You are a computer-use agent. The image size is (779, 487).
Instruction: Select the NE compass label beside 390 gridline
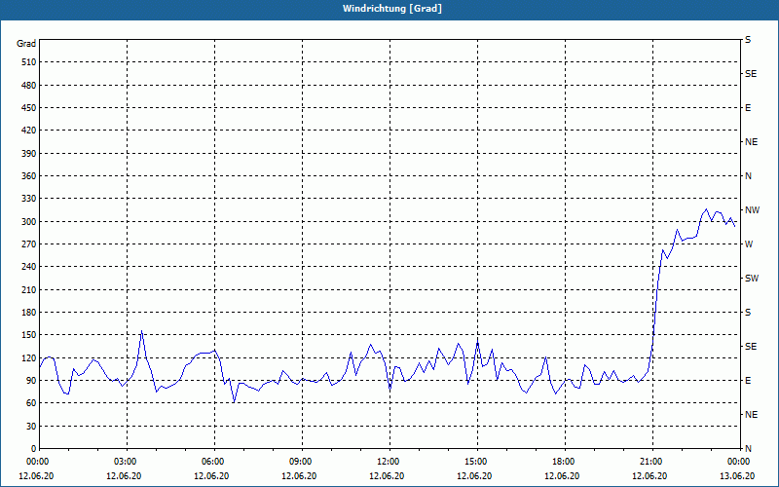point(752,142)
